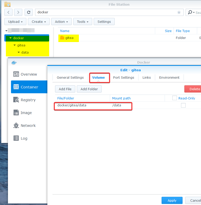
Task: Open the Action dropdown menu
Action: (61, 22)
